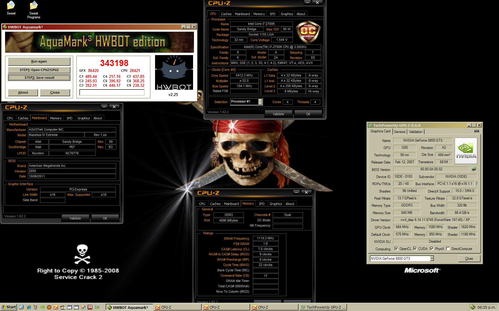Click the HWBOT Aquamark title bar icon
This screenshot has width=499, height=311.
pos(5,27)
